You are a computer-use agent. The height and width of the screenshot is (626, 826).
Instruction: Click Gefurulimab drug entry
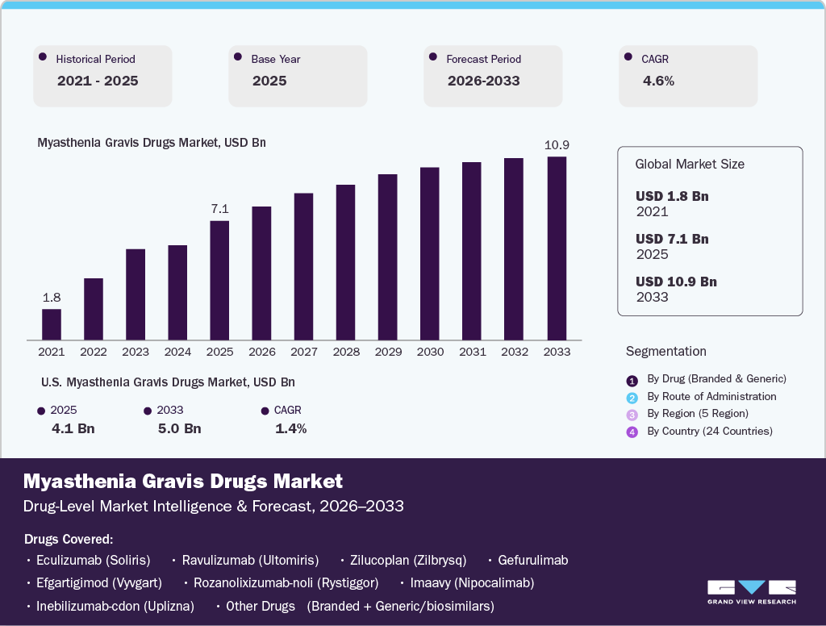coord(533,560)
